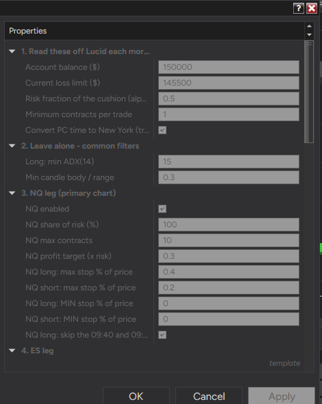Edit the Long: min ADX(14) field
322x404 pixels.
click(229, 162)
